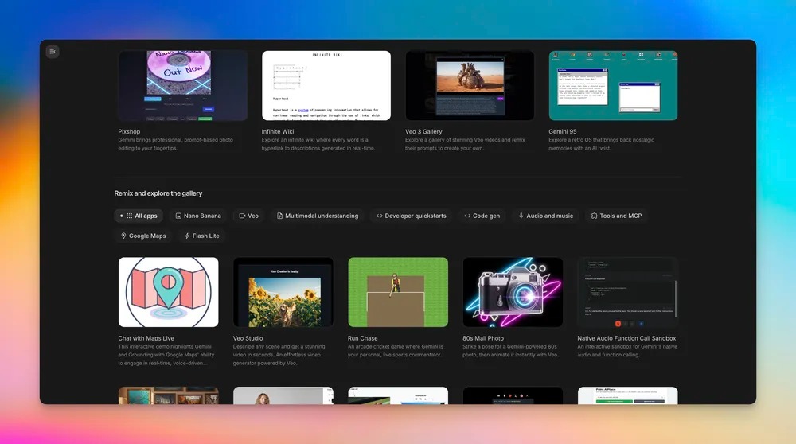Toggle the sidebar panel icon
Image resolution: width=796 pixels, height=444 pixels.
pos(53,52)
